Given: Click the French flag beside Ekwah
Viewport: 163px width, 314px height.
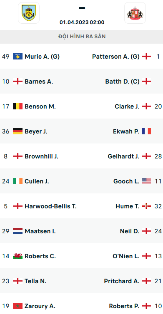Looking at the screenshot, I should coord(146,131).
